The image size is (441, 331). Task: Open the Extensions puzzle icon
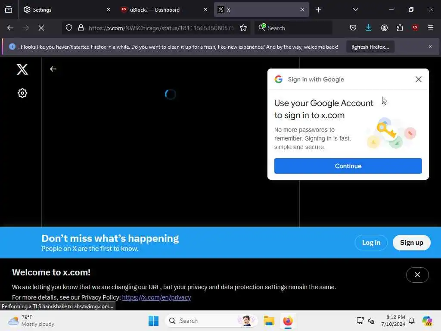[x=400, y=28]
